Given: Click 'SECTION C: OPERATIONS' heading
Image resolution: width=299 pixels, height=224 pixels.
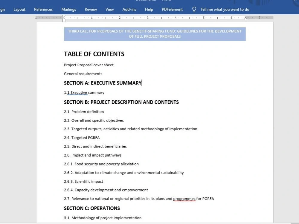Looking at the screenshot, I should pyautogui.click(x=92, y=208).
